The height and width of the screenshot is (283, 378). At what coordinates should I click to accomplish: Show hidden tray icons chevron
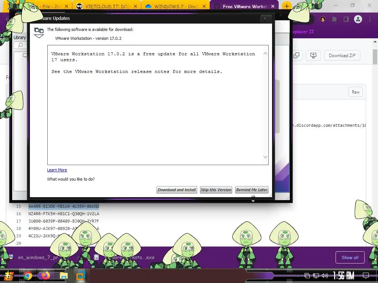(x=298, y=276)
